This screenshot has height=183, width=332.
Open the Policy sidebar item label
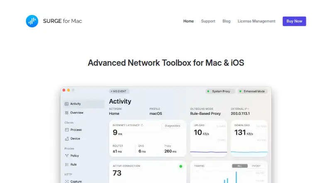click(x=75, y=156)
